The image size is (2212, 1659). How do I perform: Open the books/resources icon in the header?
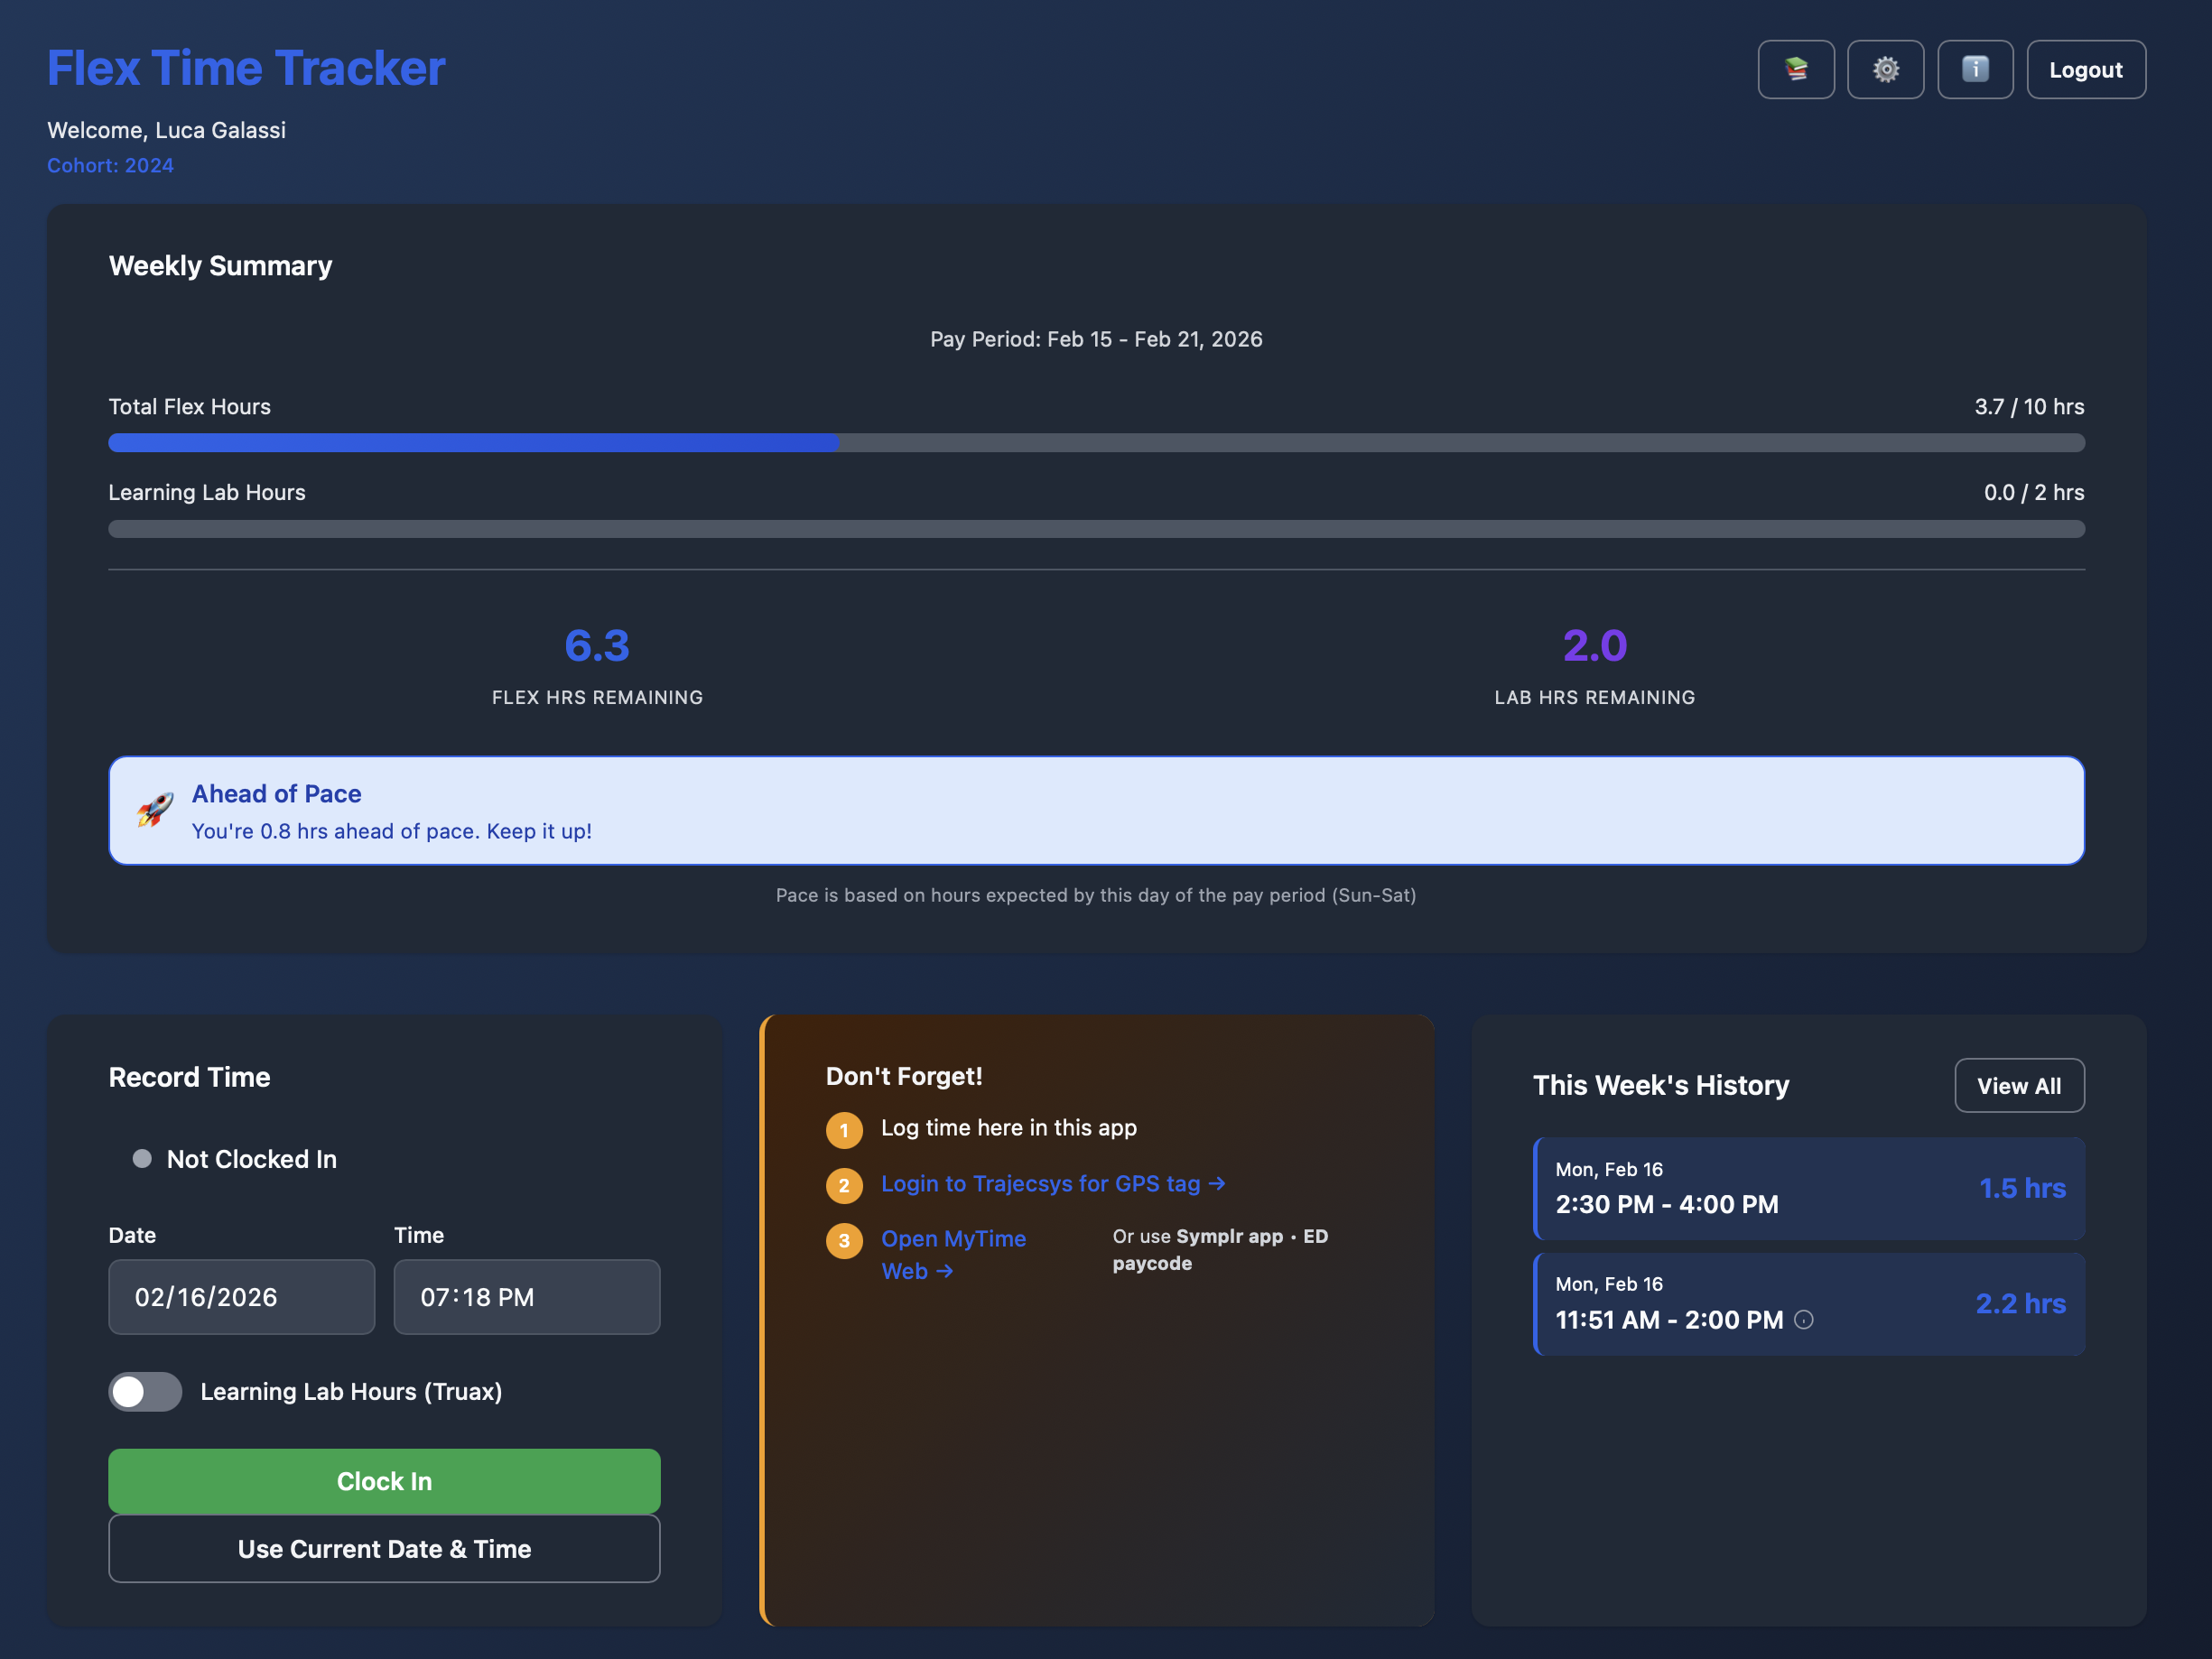[1796, 69]
